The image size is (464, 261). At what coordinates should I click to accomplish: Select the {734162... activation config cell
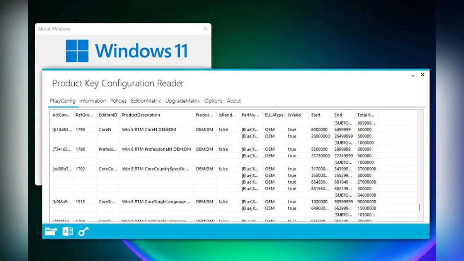click(x=62, y=149)
